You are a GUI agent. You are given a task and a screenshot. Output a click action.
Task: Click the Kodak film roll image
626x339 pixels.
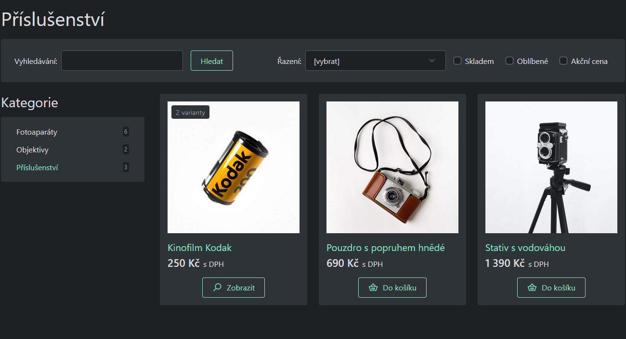coord(234,167)
